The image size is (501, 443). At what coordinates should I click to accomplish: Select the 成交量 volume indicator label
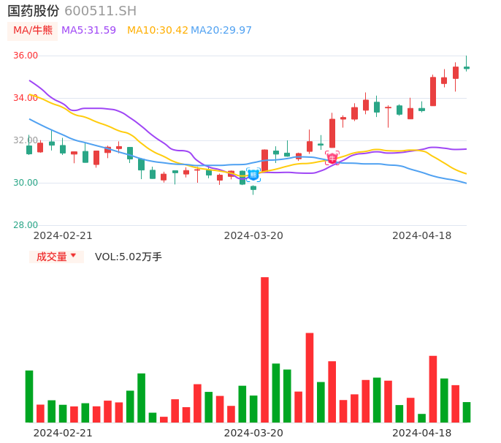tap(52, 257)
